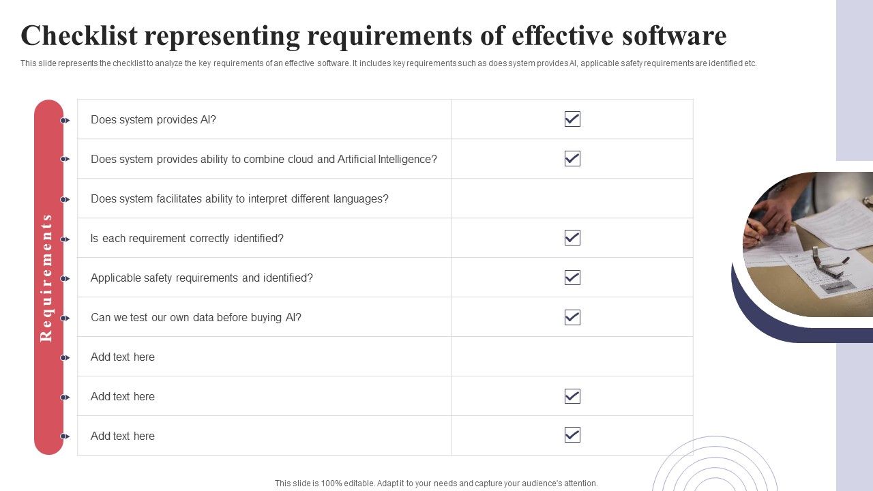Toggle checkbox for "Is each requirement correctly identified?"
The image size is (873, 491).
pos(572,238)
